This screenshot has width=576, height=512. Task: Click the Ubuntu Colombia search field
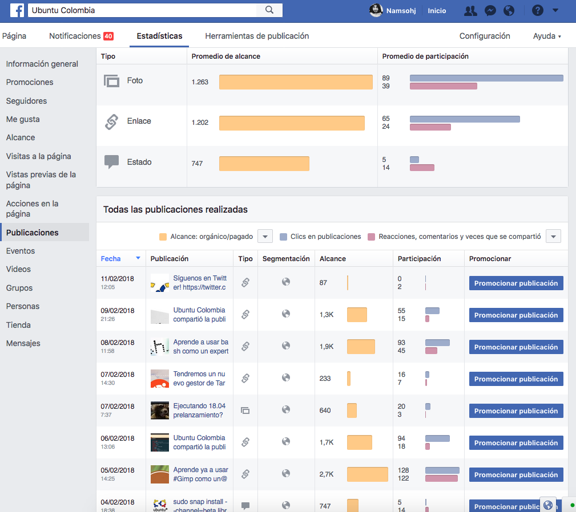[143, 10]
